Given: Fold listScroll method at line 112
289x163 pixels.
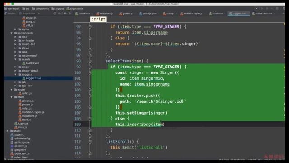Looking at the screenshot, I should (90, 142).
